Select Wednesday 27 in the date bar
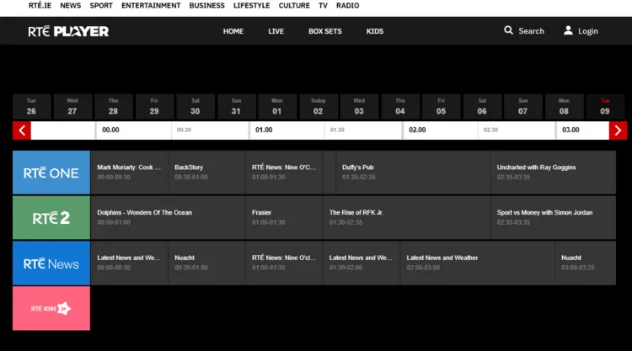The height and width of the screenshot is (351, 632). 72,107
